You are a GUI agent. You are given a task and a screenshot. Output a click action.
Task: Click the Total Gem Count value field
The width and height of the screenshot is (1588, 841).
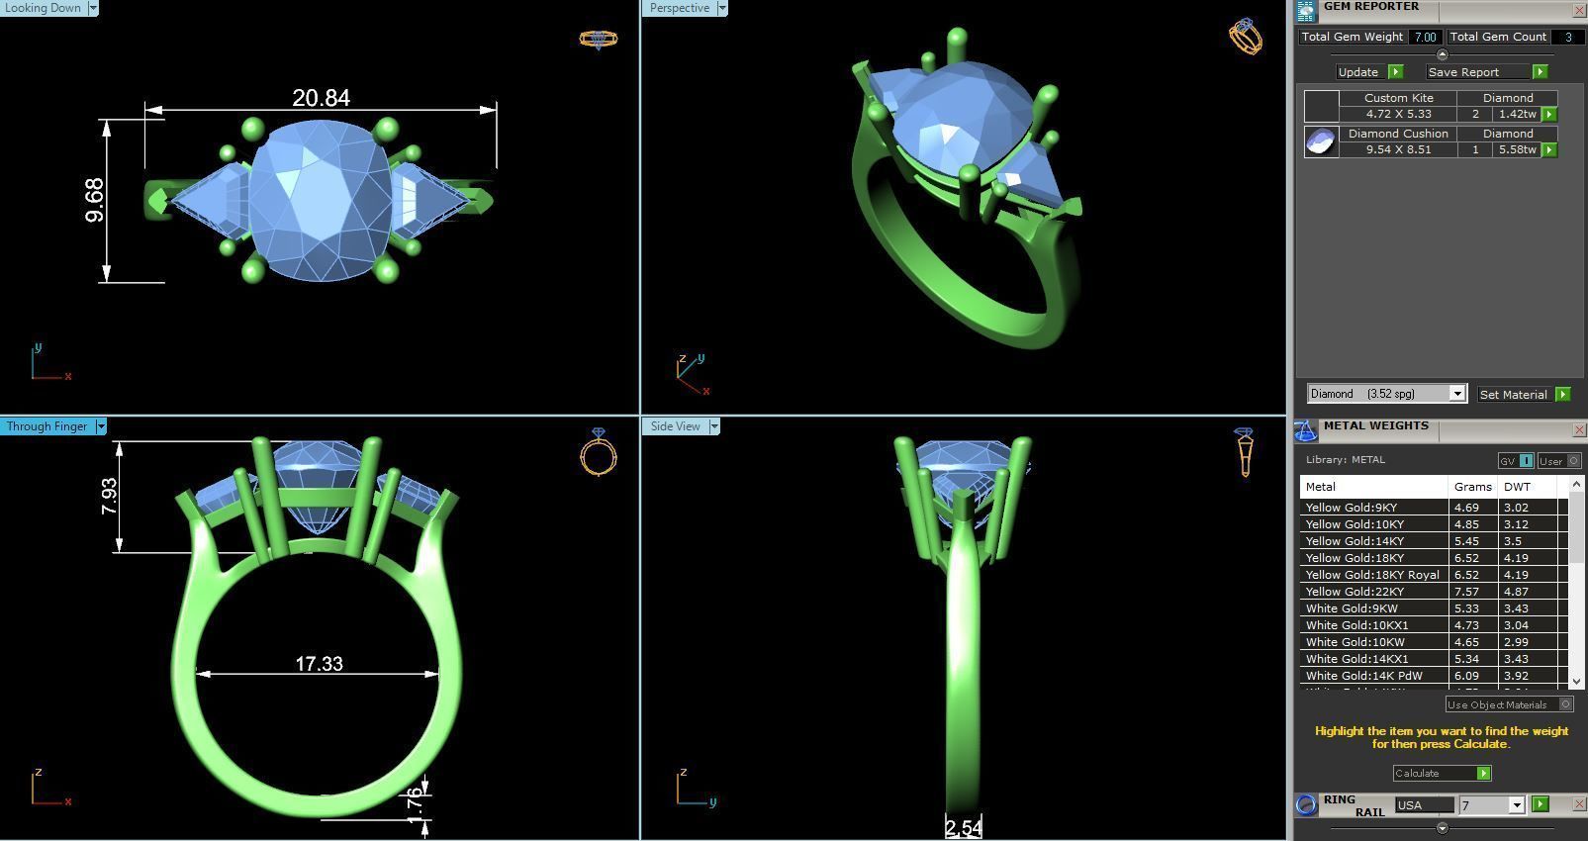[x=1567, y=37]
